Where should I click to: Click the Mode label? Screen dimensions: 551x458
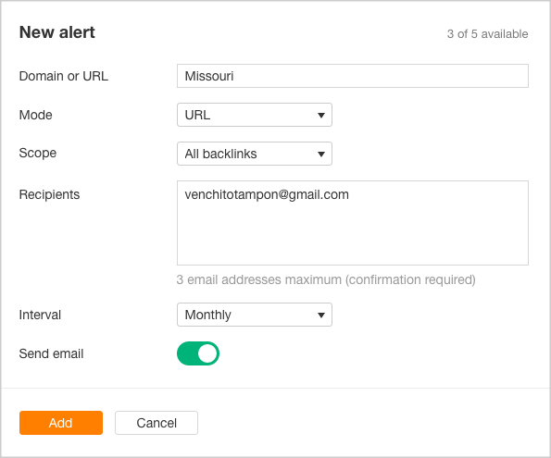(35, 115)
